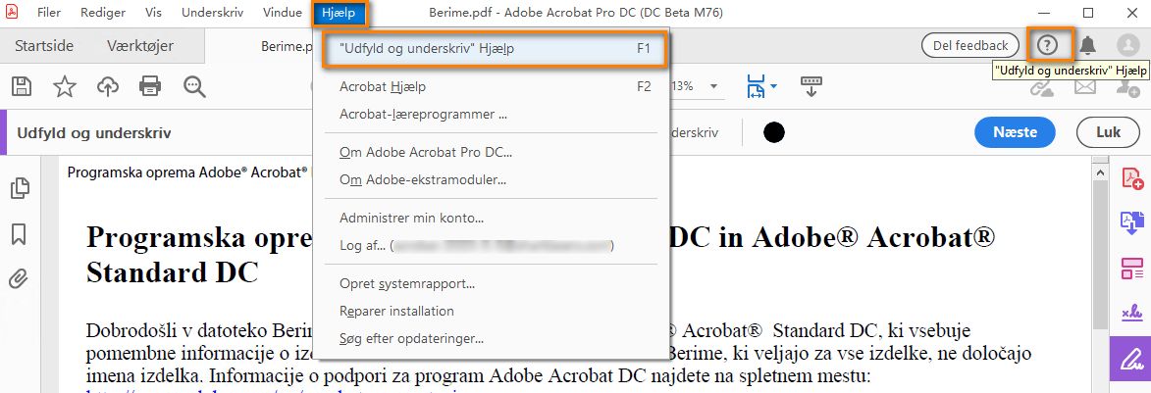1151x393 pixels.
Task: Open page thumbnails panel in left sidebar
Action: [20, 188]
